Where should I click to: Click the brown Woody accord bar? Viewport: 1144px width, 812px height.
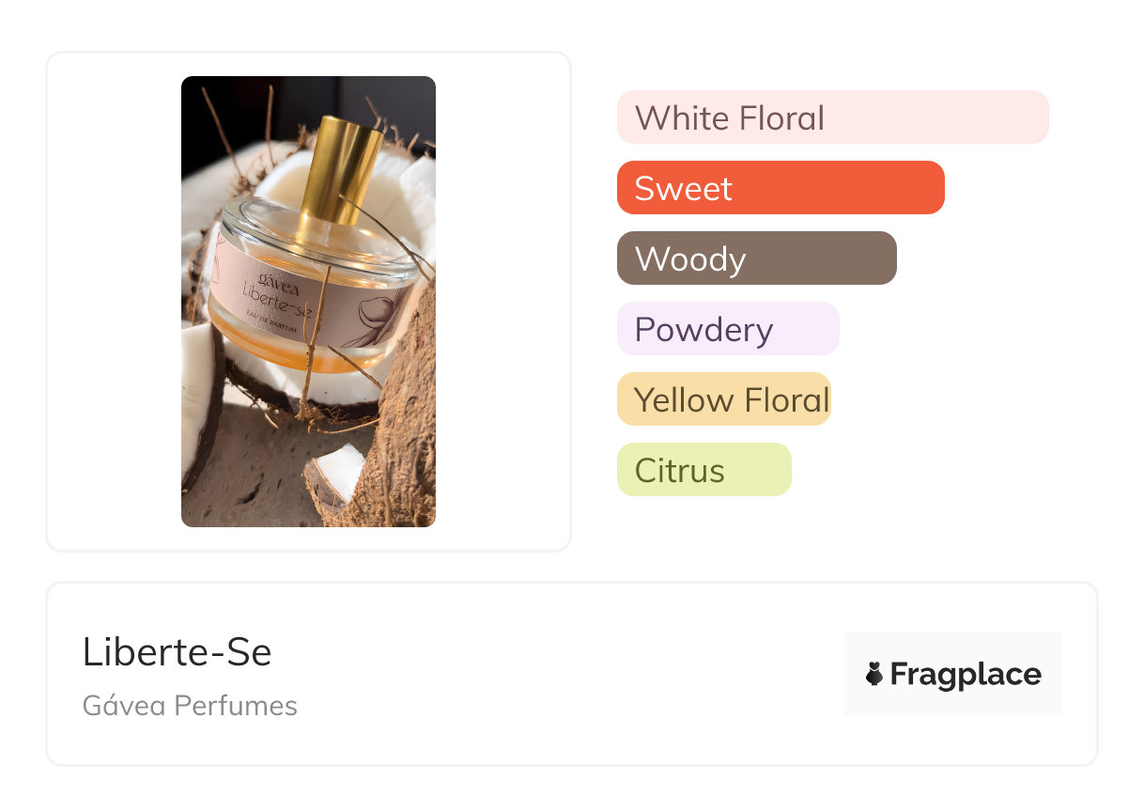pos(756,258)
